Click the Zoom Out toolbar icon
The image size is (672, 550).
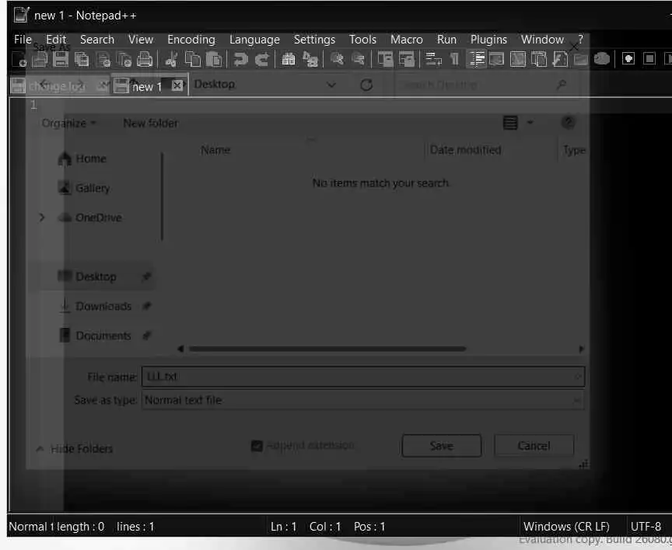(358, 59)
